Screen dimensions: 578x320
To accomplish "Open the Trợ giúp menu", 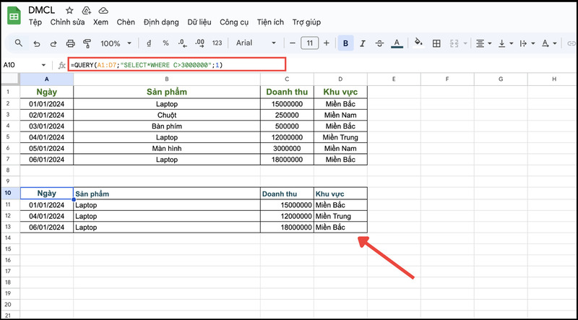I will click(x=306, y=22).
